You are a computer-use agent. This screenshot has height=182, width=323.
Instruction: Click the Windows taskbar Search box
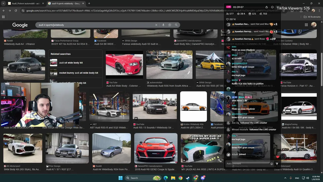[x=143, y=178]
